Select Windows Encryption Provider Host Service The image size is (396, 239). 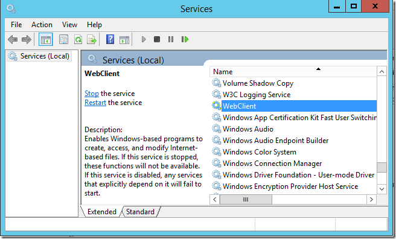point(290,186)
